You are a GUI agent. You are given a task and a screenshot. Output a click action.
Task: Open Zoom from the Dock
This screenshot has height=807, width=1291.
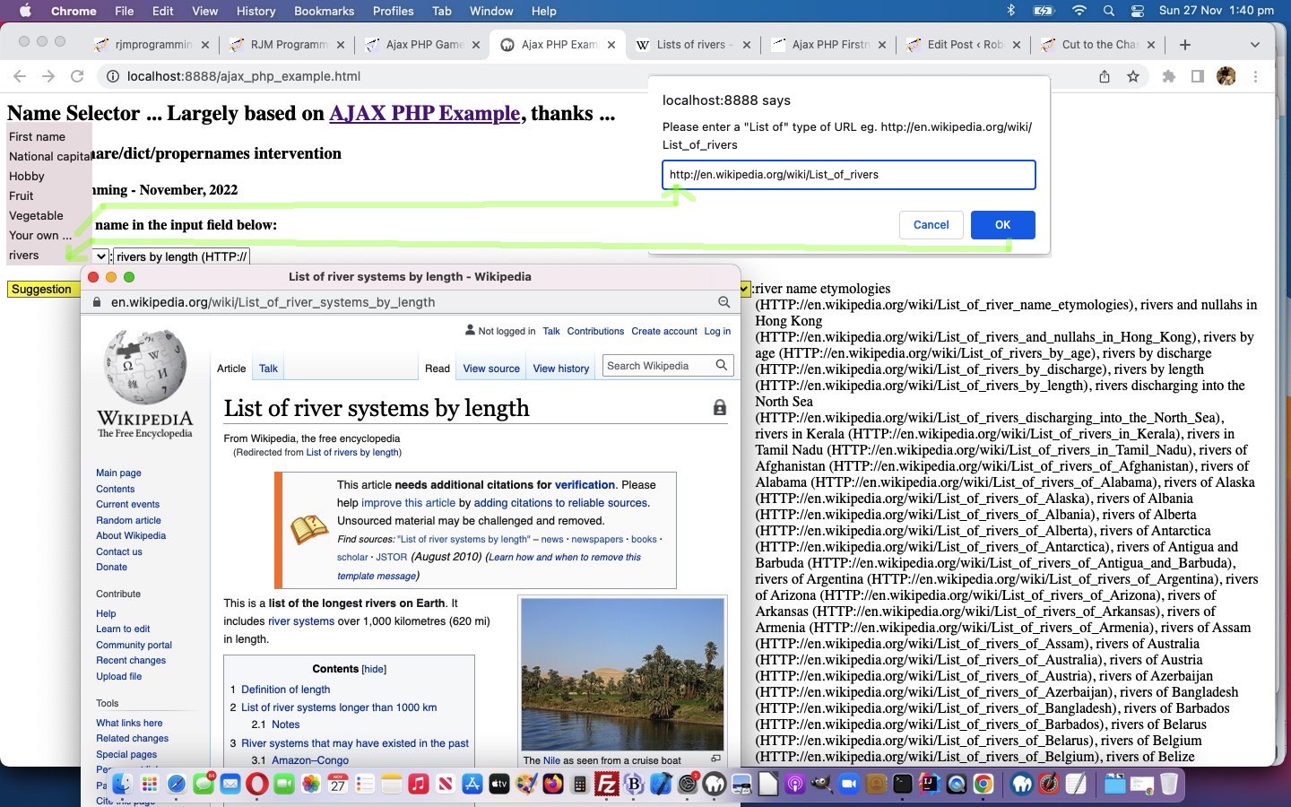[849, 785]
